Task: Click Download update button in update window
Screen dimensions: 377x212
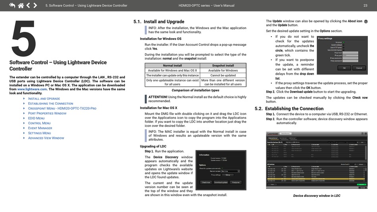Action: pyautogui.click(x=221, y=183)
